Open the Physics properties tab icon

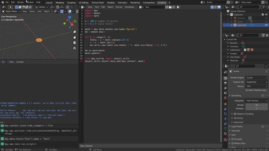pyautogui.click(x=225, y=119)
